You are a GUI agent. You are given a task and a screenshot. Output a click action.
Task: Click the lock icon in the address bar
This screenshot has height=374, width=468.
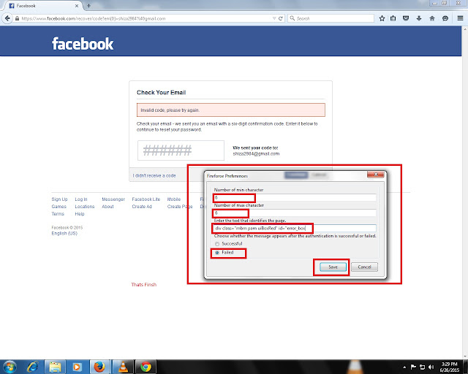pyautogui.click(x=17, y=18)
